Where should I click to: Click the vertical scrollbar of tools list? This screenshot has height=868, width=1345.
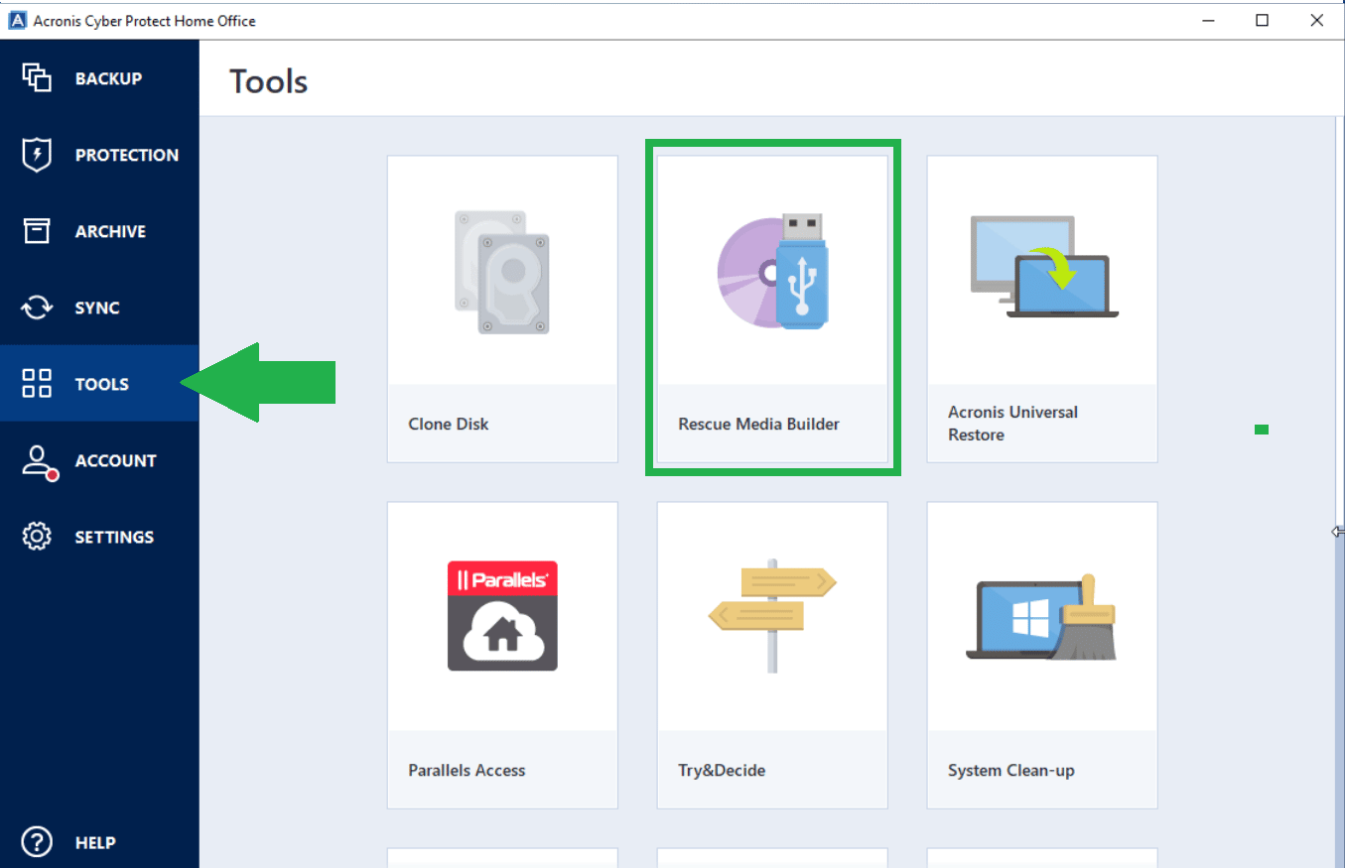(x=1338, y=491)
